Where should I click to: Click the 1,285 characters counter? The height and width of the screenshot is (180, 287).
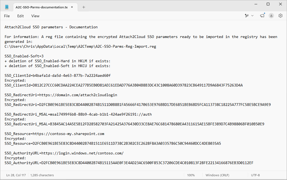(42, 175)
